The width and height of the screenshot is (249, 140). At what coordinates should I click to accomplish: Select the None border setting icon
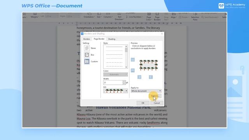click(x=87, y=48)
